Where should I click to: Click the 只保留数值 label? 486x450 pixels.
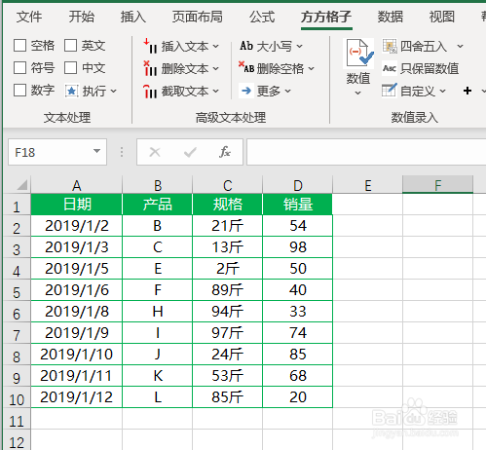[430, 68]
